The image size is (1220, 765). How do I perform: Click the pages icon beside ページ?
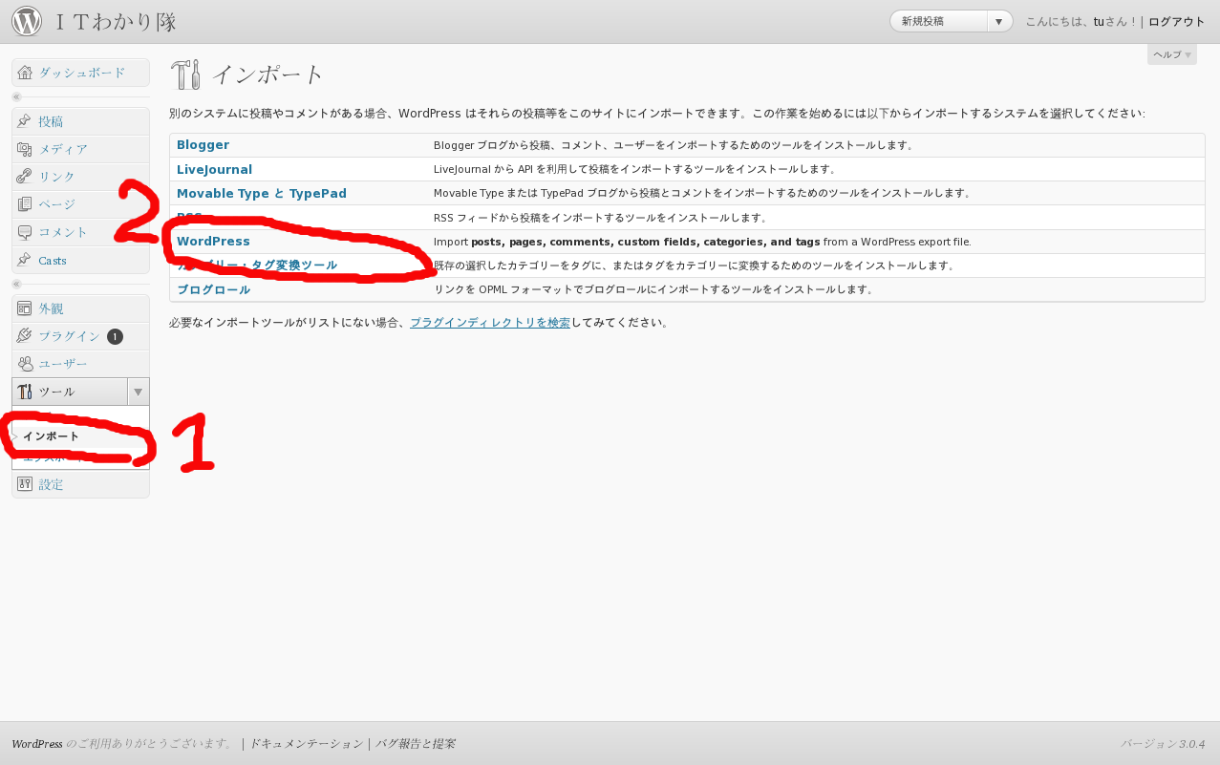[x=25, y=204]
